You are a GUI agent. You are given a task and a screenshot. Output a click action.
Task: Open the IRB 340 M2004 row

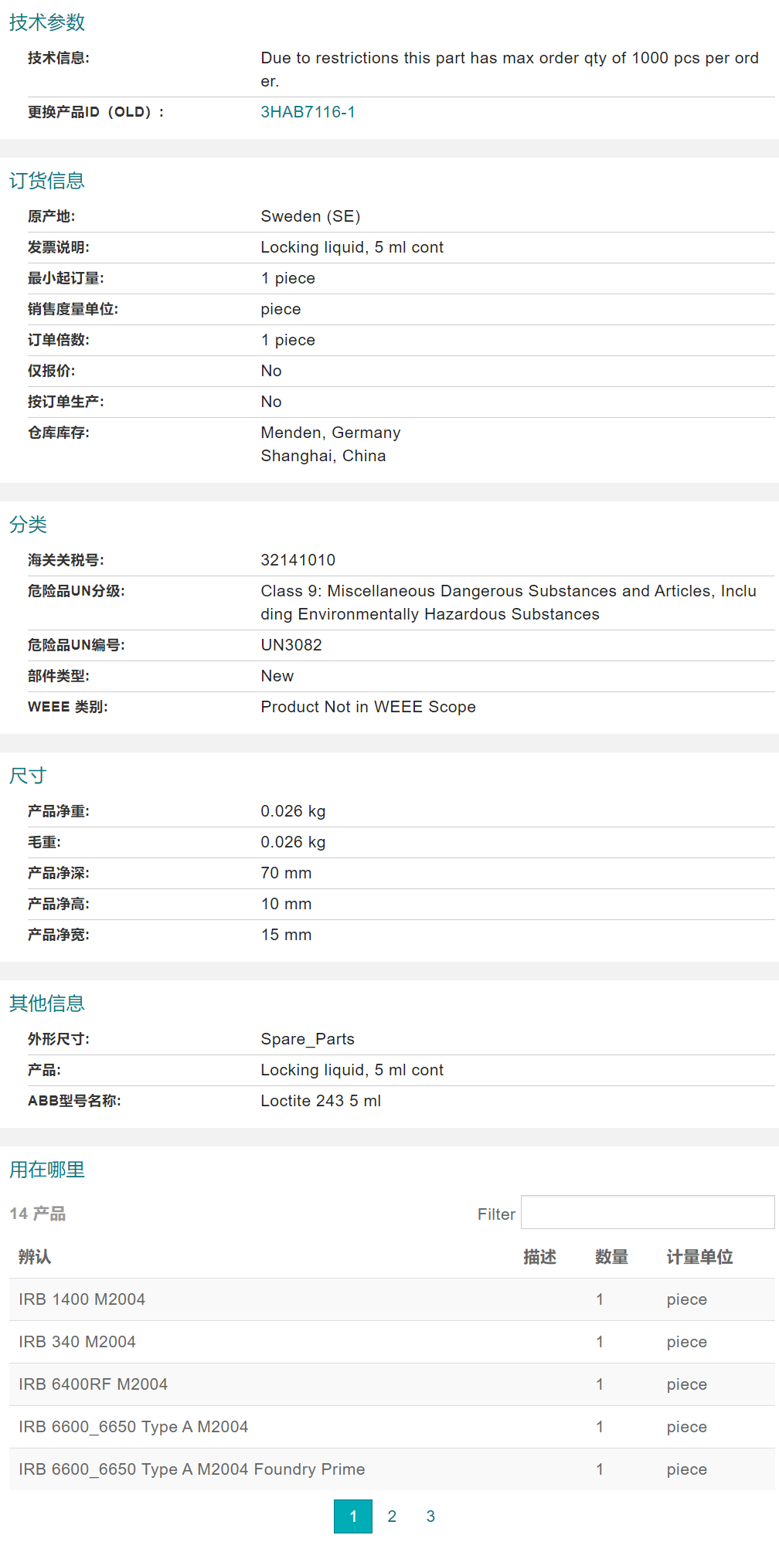[x=77, y=1342]
